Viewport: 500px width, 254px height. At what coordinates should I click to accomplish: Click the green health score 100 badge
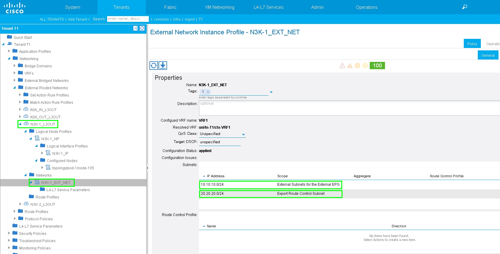click(x=377, y=66)
